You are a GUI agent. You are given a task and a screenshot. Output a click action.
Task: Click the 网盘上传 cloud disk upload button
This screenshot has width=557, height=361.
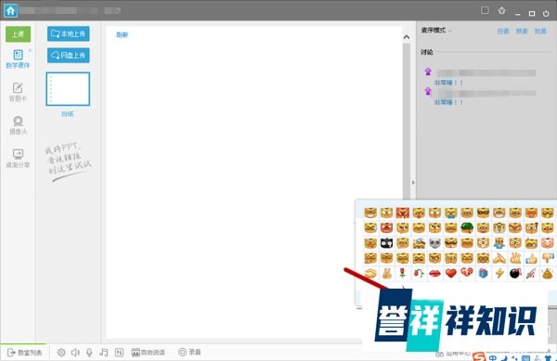coord(68,55)
